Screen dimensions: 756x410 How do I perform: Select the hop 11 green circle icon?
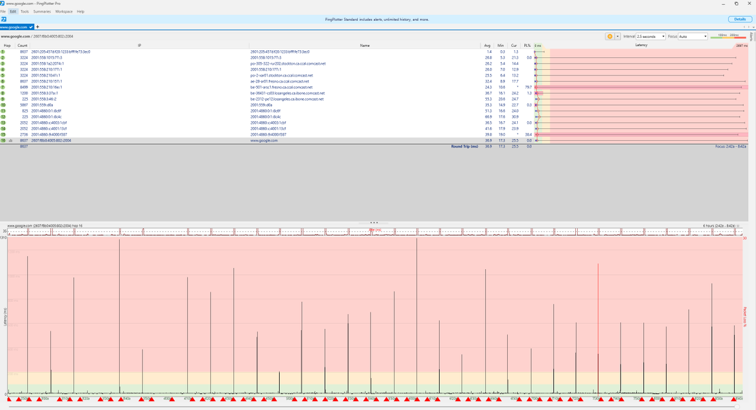[x=3, y=111]
